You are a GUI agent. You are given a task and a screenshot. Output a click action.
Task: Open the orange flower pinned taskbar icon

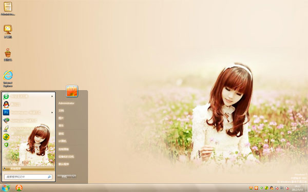(x=19, y=188)
